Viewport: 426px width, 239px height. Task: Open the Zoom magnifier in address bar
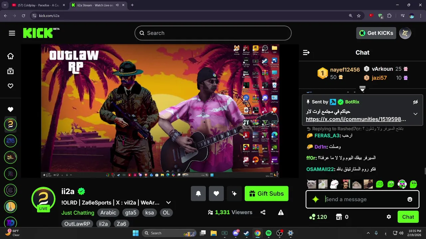[350, 16]
